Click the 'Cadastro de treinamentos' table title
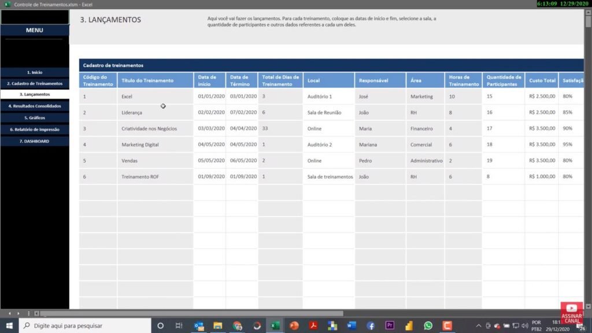 (113, 65)
